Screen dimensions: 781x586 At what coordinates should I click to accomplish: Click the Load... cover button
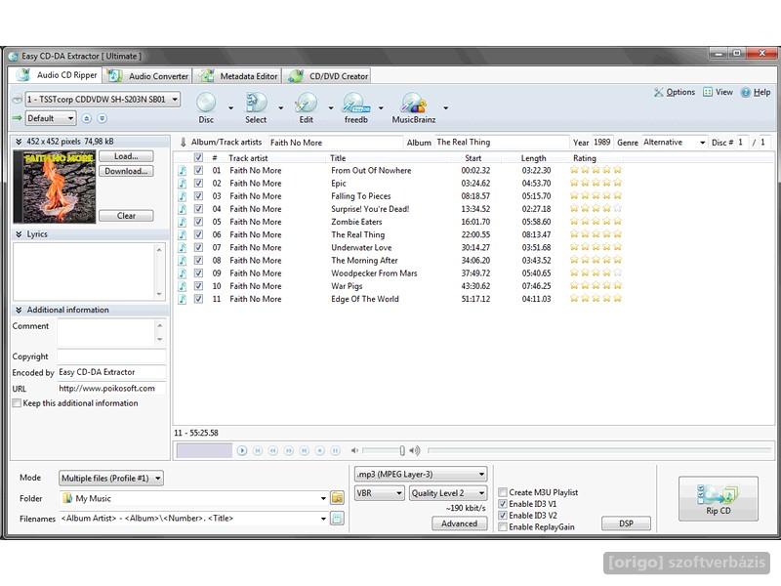[x=126, y=156]
